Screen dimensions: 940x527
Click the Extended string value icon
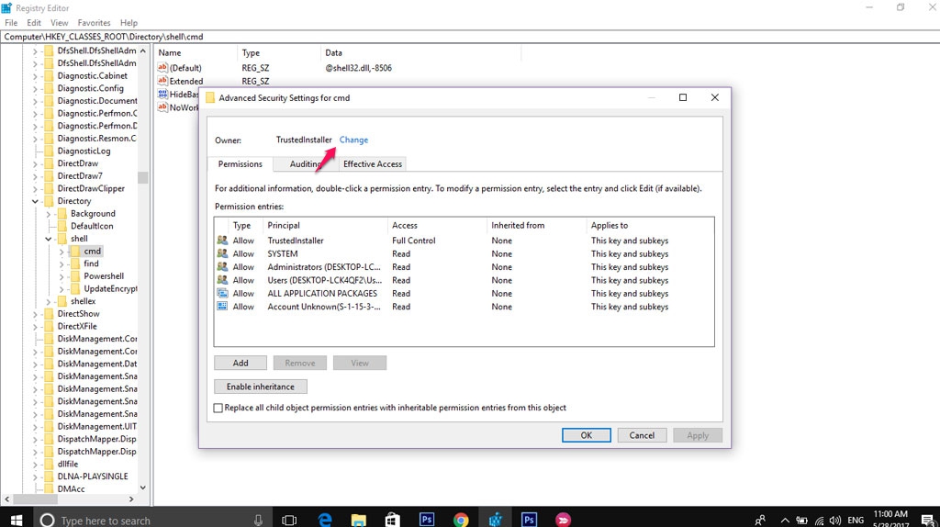click(x=163, y=81)
